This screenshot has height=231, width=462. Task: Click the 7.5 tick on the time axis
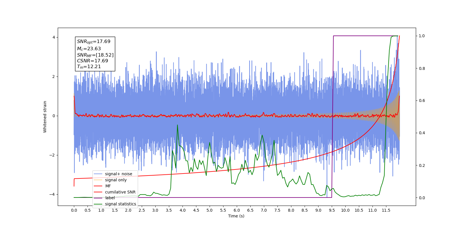pyautogui.click(x=277, y=210)
